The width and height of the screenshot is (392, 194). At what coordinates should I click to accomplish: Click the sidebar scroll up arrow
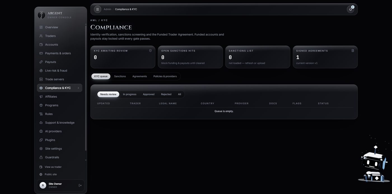click(x=86, y=24)
